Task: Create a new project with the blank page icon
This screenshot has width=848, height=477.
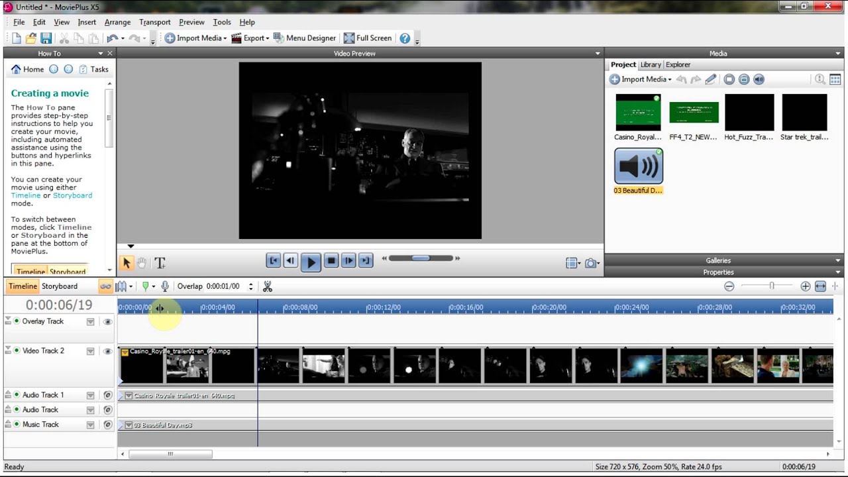Action: click(17, 38)
